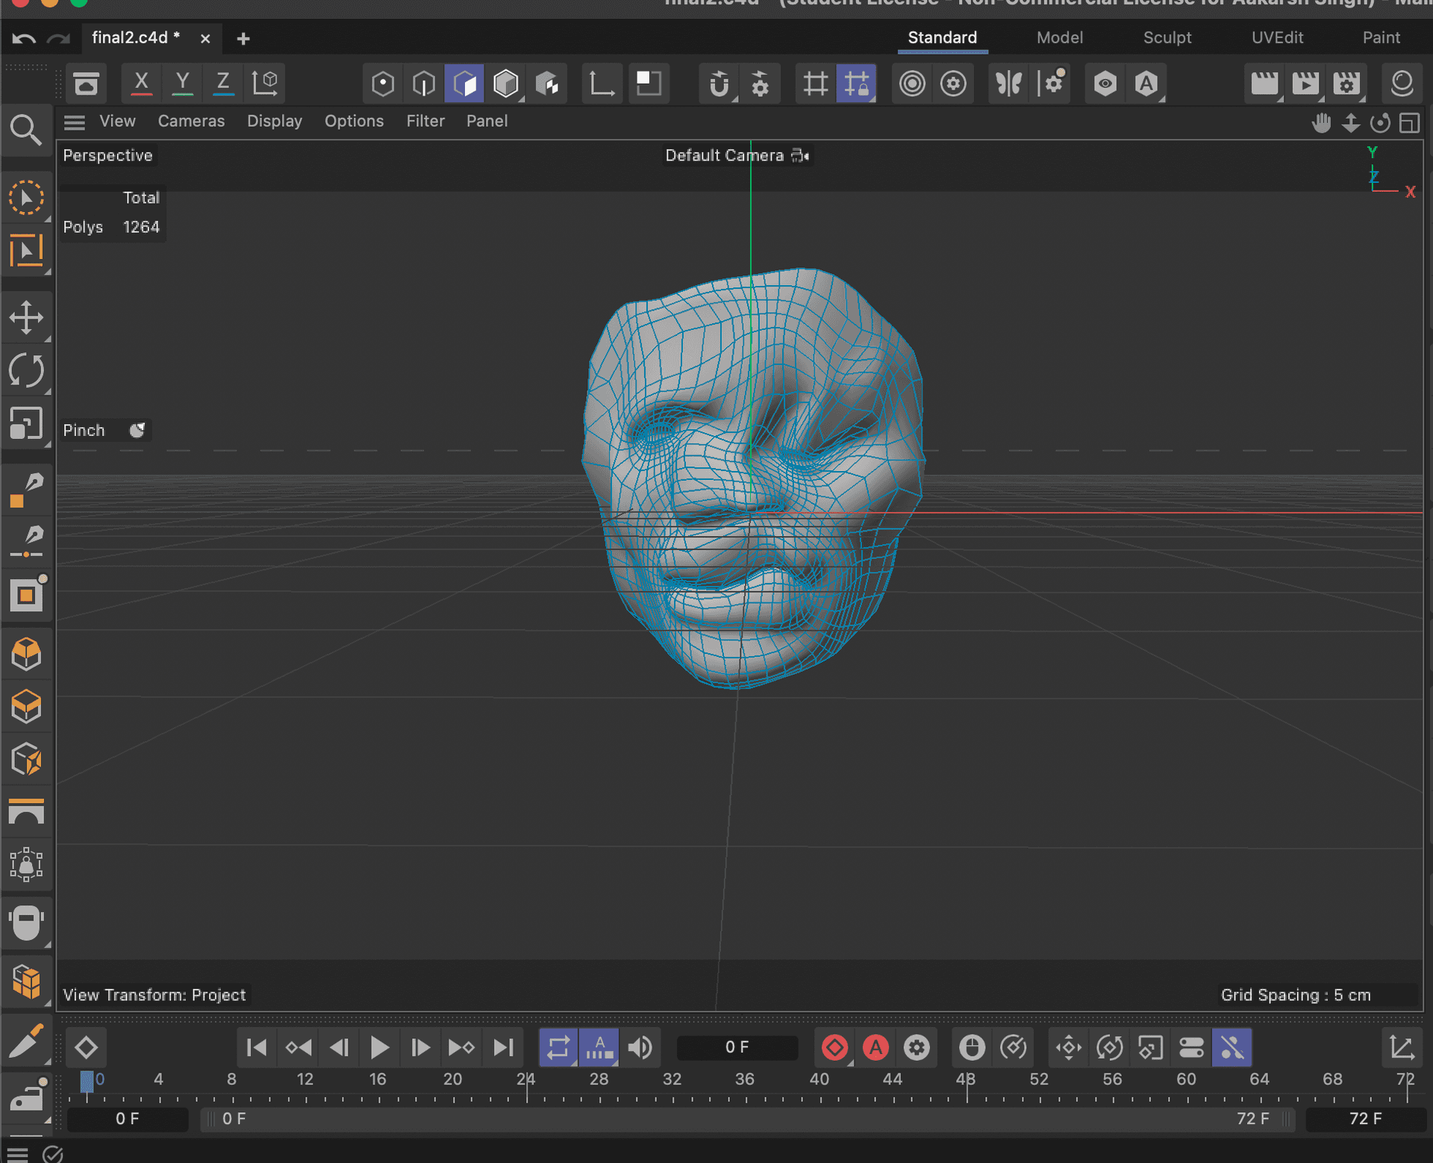This screenshot has width=1433, height=1163.
Task: Step to previous frame
Action: click(x=339, y=1047)
